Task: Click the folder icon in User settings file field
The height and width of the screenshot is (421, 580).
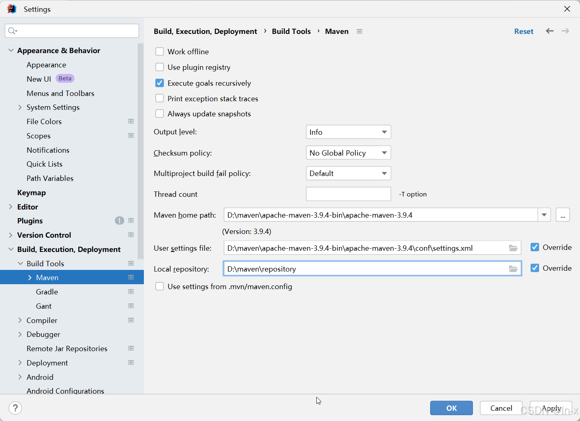Action: tap(513, 248)
